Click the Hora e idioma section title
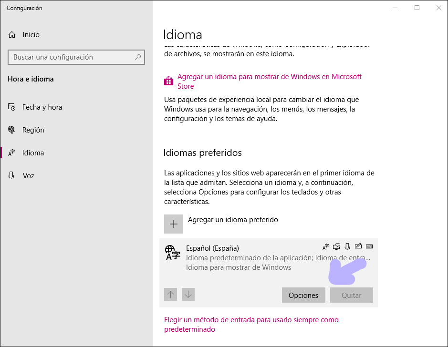 coord(31,79)
